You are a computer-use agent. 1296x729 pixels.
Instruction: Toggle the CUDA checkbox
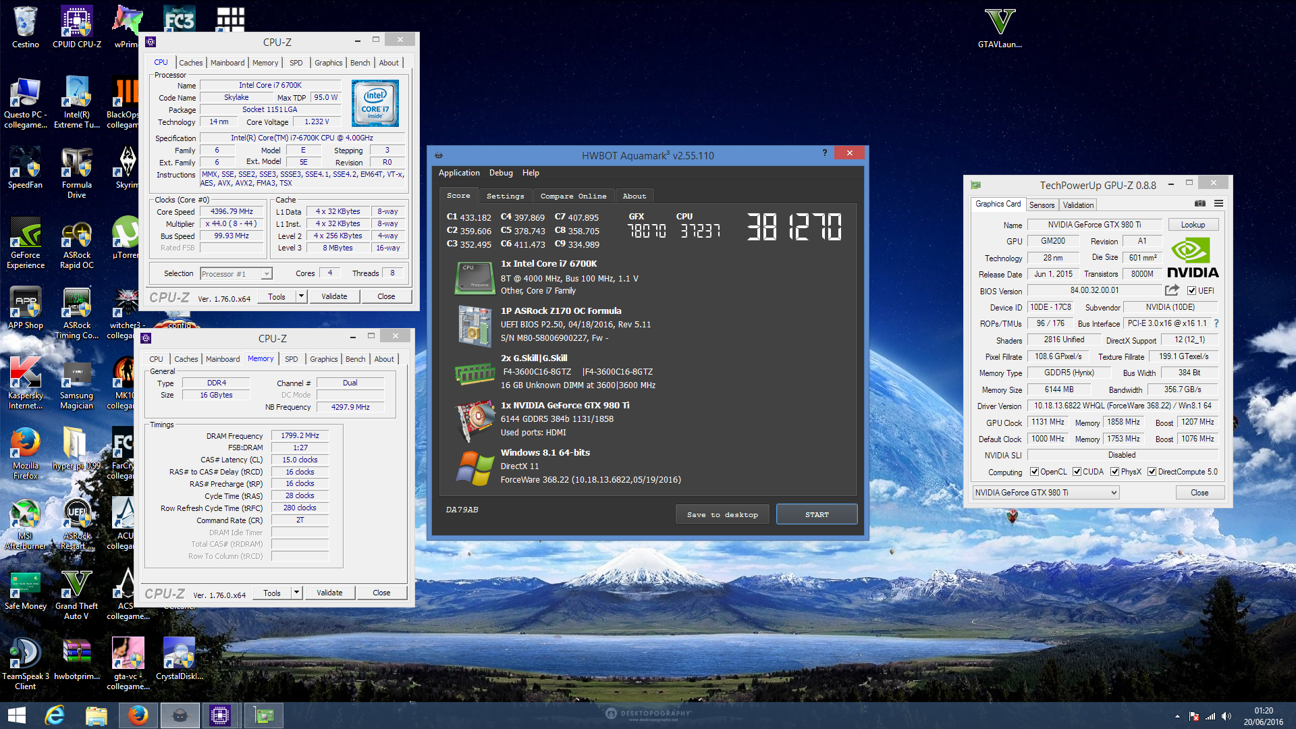coord(1077,472)
